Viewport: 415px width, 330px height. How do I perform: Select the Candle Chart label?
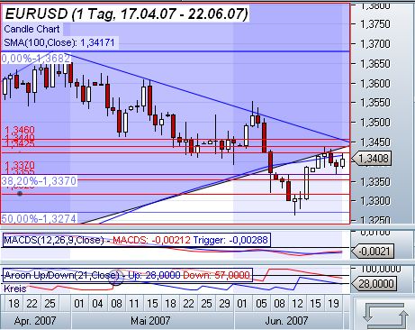pyautogui.click(x=32, y=29)
